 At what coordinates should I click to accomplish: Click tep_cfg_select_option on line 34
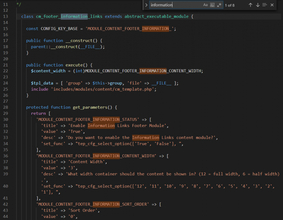pos(104,144)
